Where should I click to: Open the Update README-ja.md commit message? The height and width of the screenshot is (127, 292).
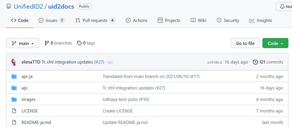point(125,122)
